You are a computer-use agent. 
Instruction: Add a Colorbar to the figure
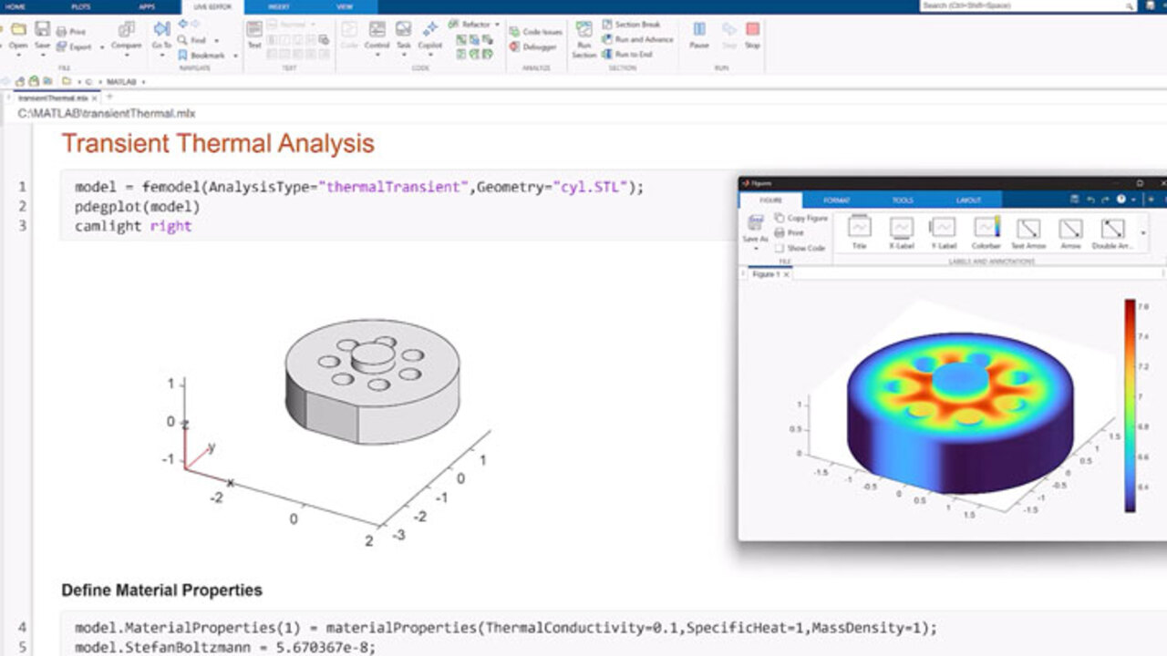click(986, 232)
